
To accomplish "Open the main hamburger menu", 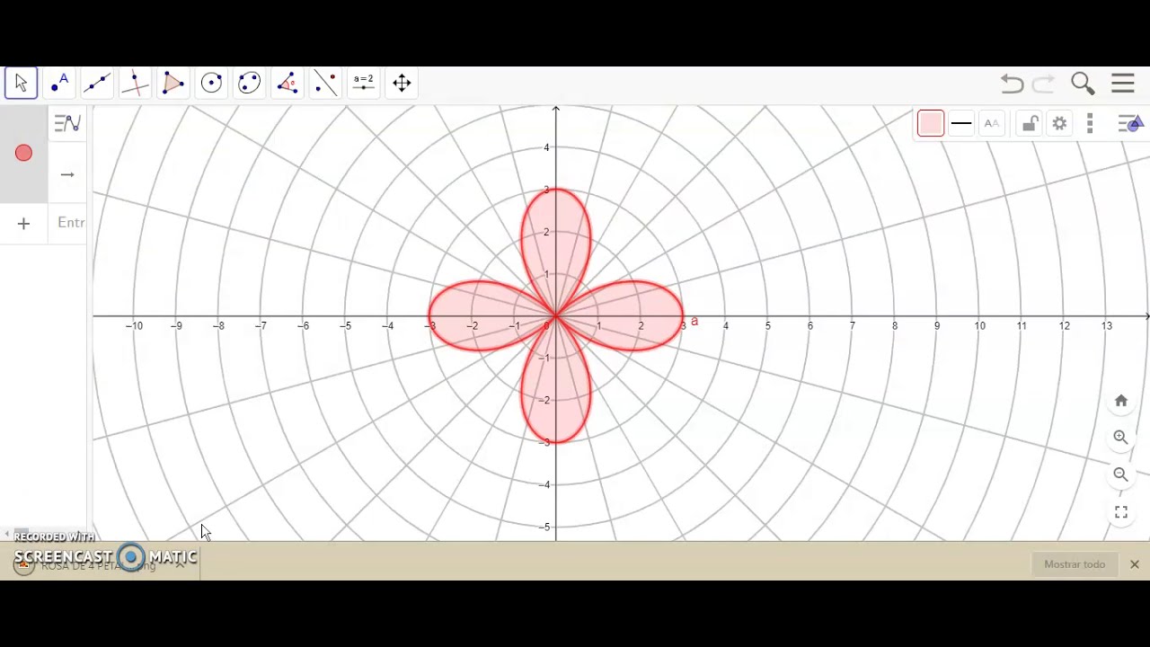I will pos(1123,84).
